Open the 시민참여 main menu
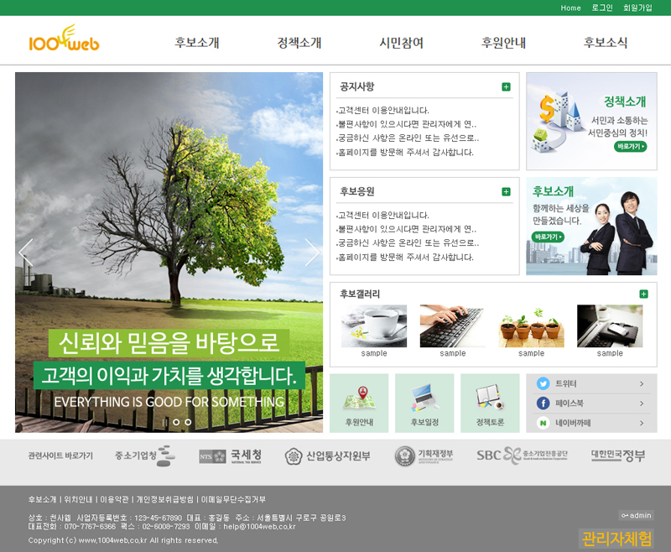Screen dimensions: 671x552 [x=401, y=43]
